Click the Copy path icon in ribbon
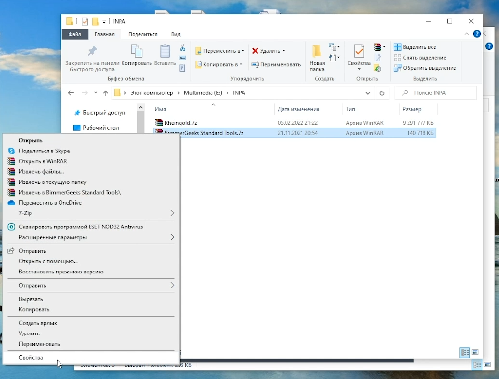Image resolution: width=499 pixels, height=379 pixels. 182,58
